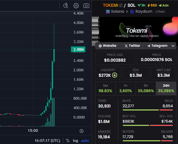178x144 pixels.
Task: Click the SELL VOL $754K value
Action: coord(167,121)
